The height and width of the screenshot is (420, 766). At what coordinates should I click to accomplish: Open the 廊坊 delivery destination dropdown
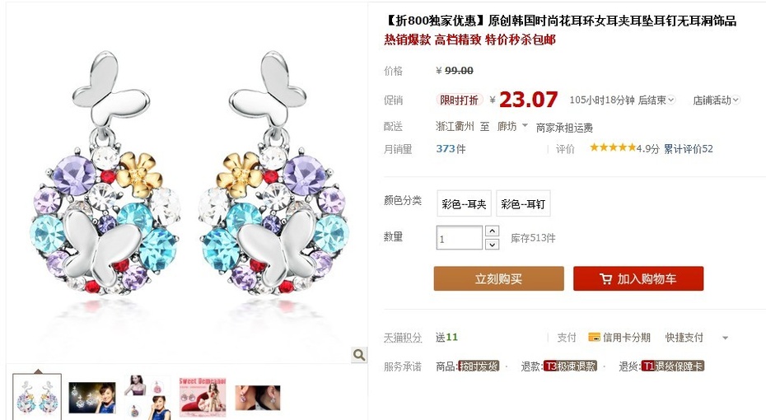512,127
